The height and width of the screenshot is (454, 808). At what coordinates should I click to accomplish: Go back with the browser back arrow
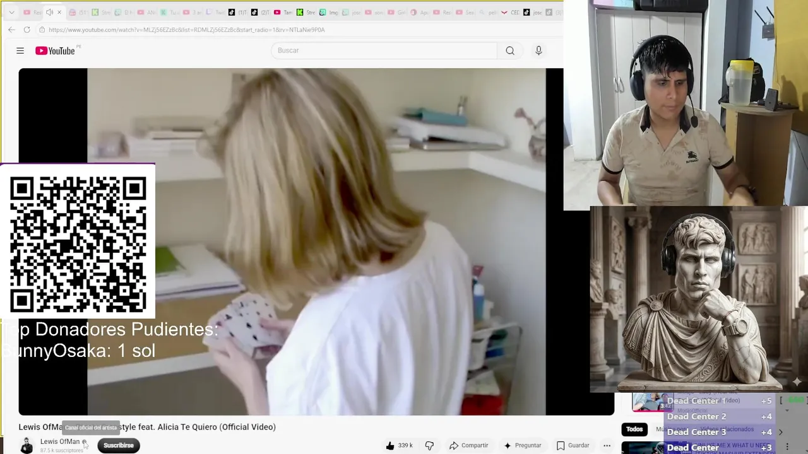point(11,30)
